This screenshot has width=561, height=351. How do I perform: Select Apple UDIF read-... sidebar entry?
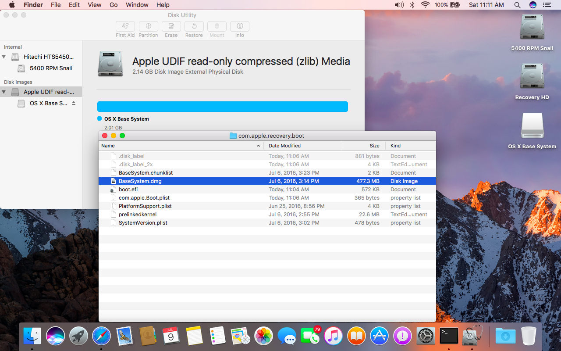point(41,92)
